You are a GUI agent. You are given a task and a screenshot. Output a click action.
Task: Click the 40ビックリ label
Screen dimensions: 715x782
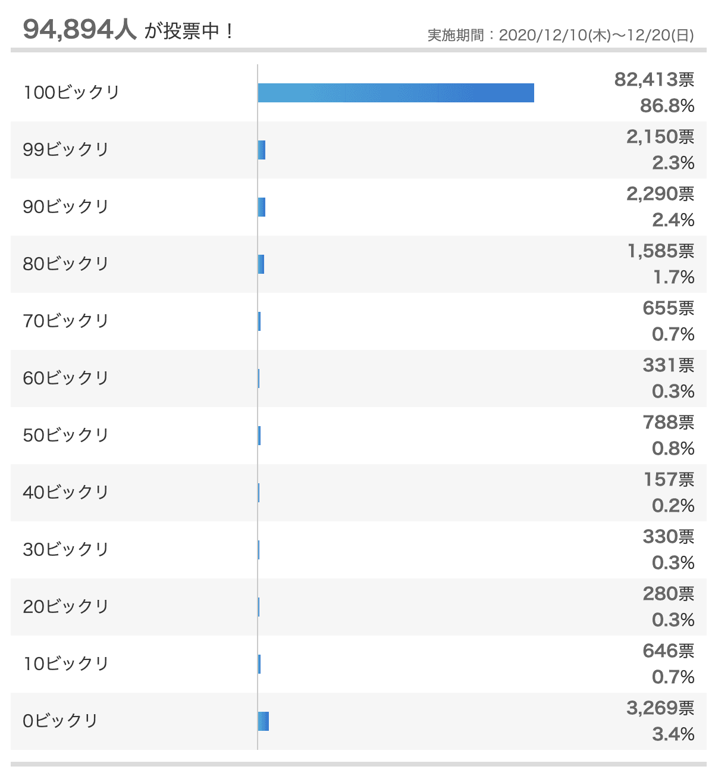(66, 492)
